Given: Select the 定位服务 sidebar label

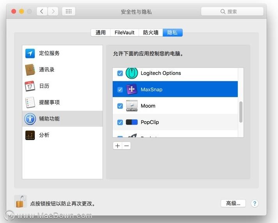Looking at the screenshot, I should click(x=49, y=53).
